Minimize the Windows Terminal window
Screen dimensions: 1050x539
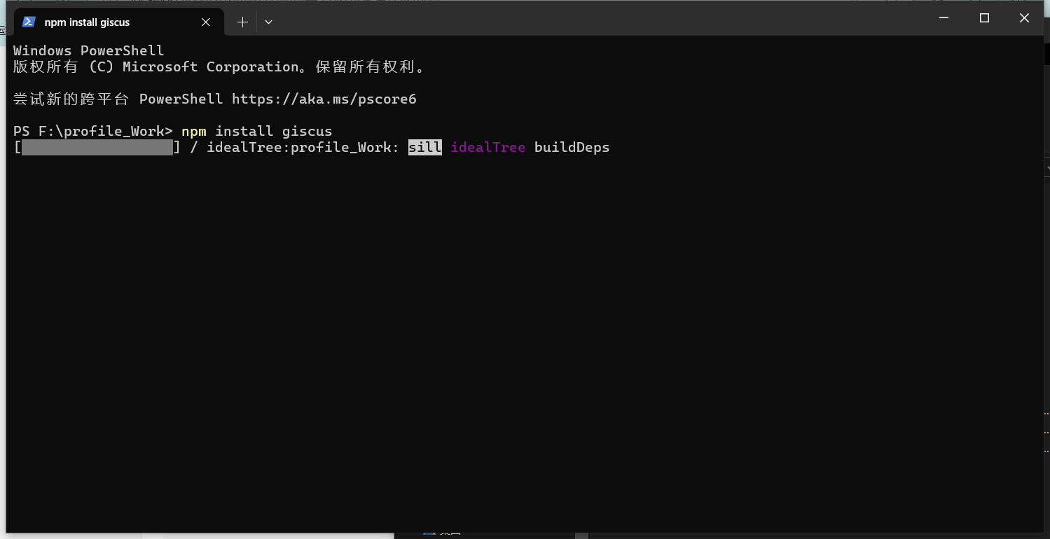(944, 18)
